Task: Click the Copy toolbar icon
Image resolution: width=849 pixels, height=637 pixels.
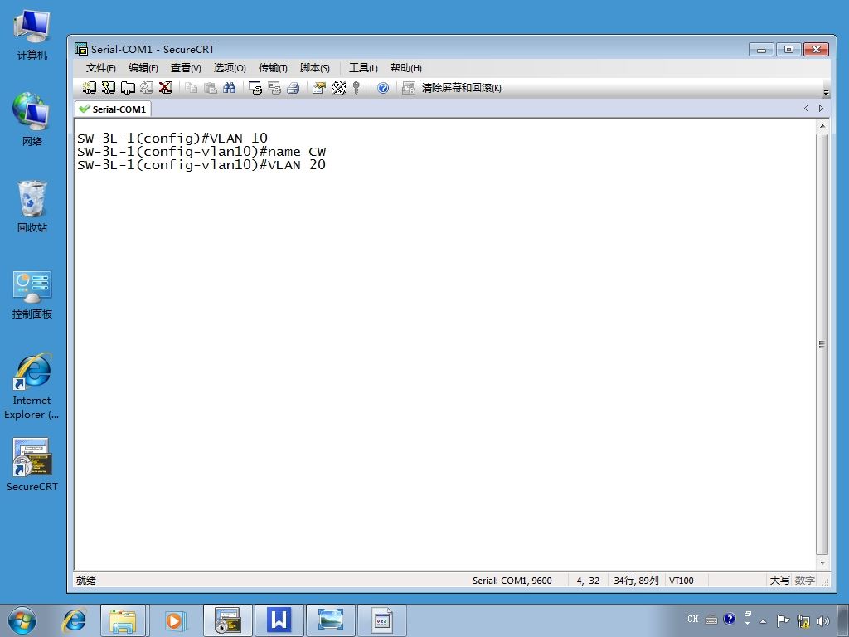Action: click(192, 88)
